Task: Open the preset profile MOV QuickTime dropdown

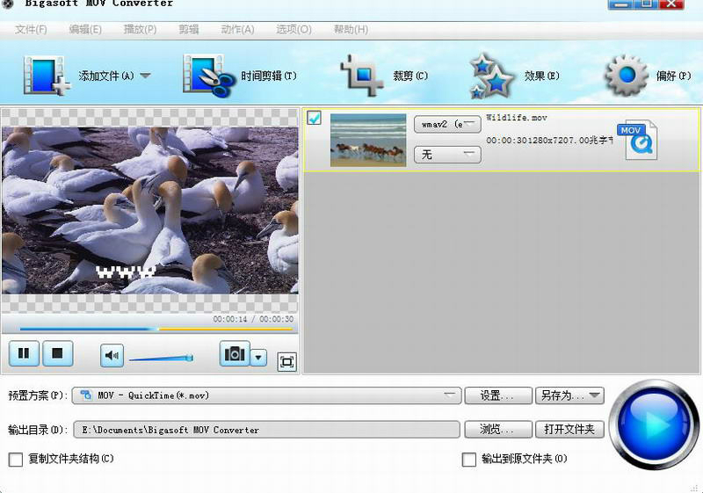Action: pos(267,395)
